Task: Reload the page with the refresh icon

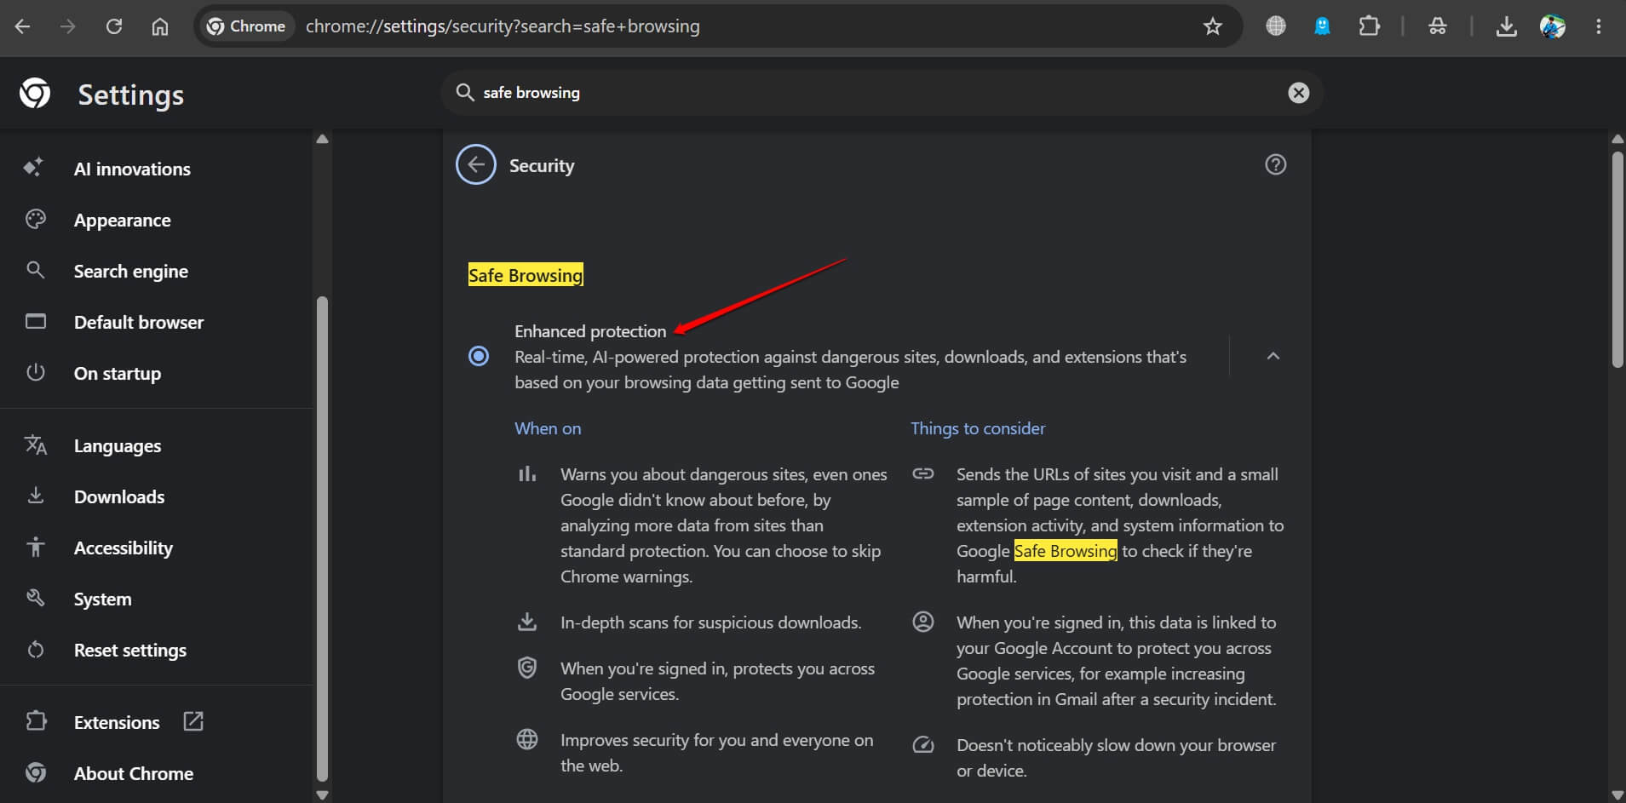Action: pos(114,26)
